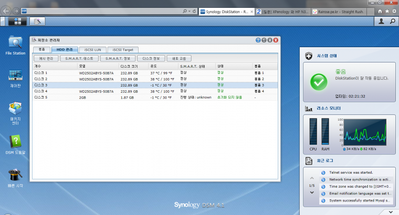
Task: Launch the 패키지 센터 package center icon
Action: coord(15,109)
